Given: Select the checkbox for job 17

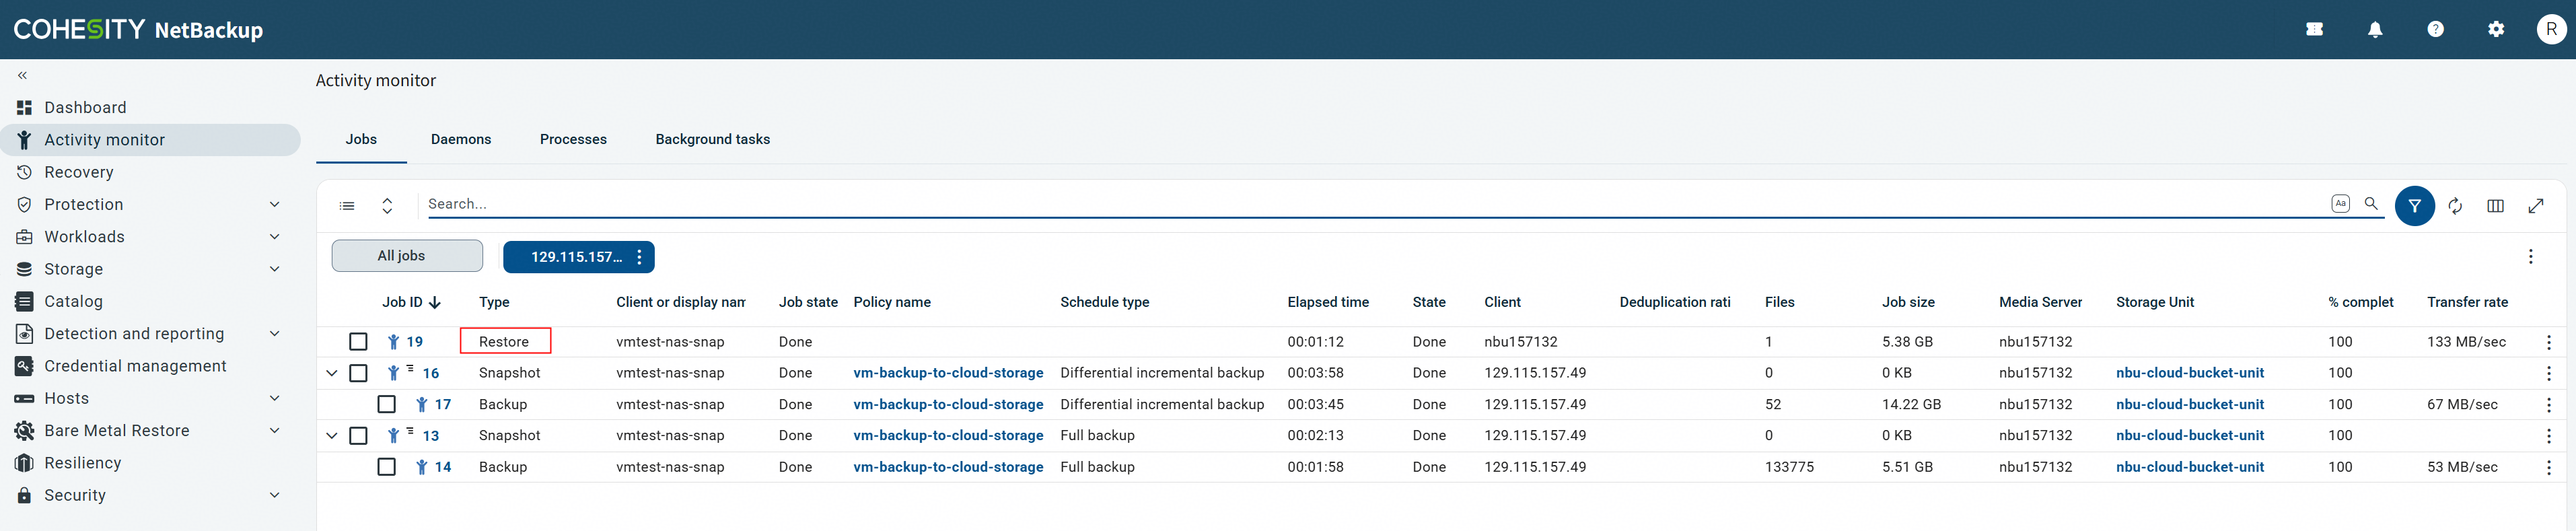Looking at the screenshot, I should pos(386,405).
